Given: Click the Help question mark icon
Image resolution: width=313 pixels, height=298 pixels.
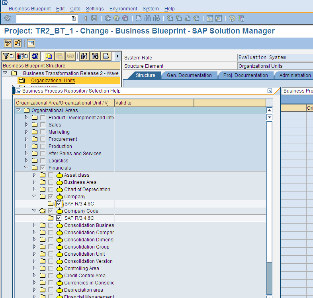Looking at the screenshot, I should (x=232, y=18).
